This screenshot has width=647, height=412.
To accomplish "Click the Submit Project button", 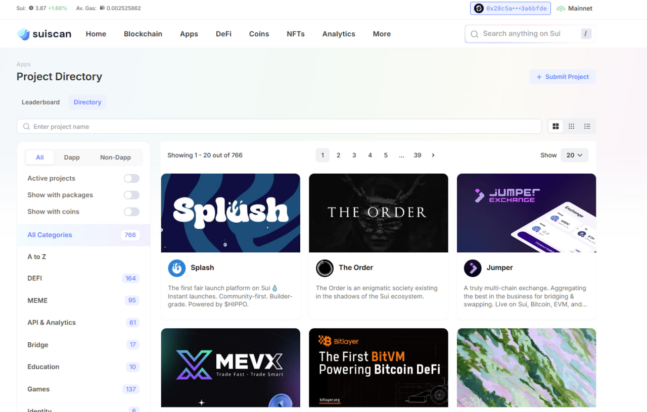I will pyautogui.click(x=563, y=77).
